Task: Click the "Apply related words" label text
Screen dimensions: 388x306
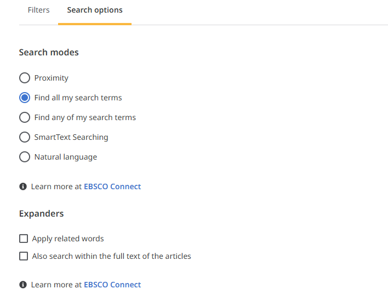Action: 68,239
